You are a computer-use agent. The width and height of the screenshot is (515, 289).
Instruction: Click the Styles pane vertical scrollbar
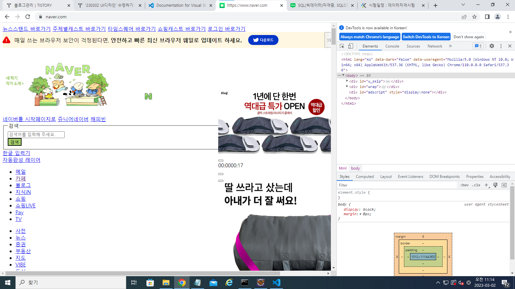[x=512, y=223]
